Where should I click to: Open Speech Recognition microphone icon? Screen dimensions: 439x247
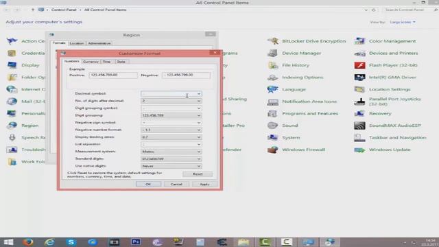[12, 137]
